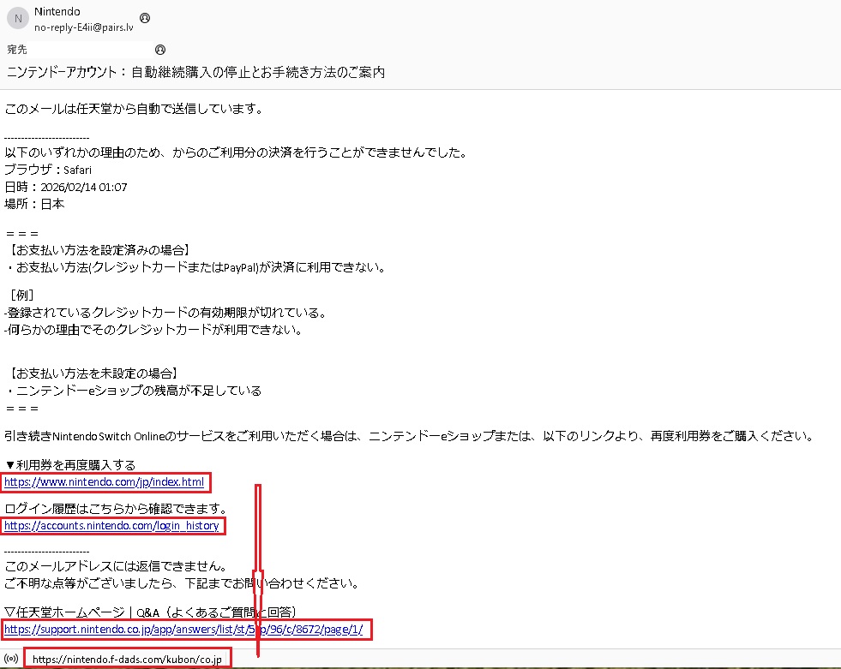Click the 宛先 recipient label
841x669 pixels.
tap(16, 50)
